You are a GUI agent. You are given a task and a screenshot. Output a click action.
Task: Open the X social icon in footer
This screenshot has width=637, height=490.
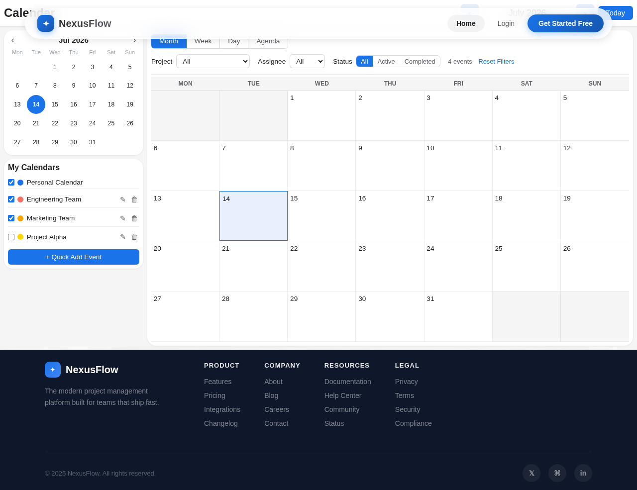[x=531, y=473]
